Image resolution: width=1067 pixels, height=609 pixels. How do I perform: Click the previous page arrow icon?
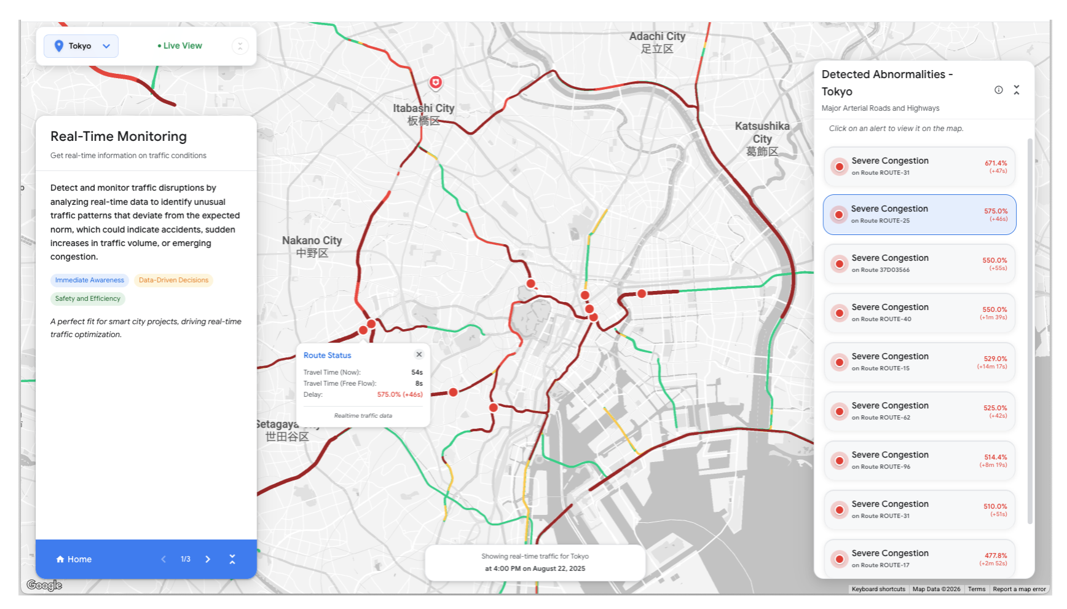tap(163, 559)
